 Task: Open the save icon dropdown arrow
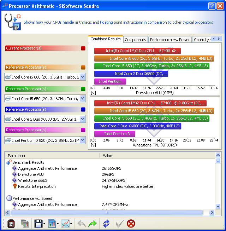coord(44,224)
